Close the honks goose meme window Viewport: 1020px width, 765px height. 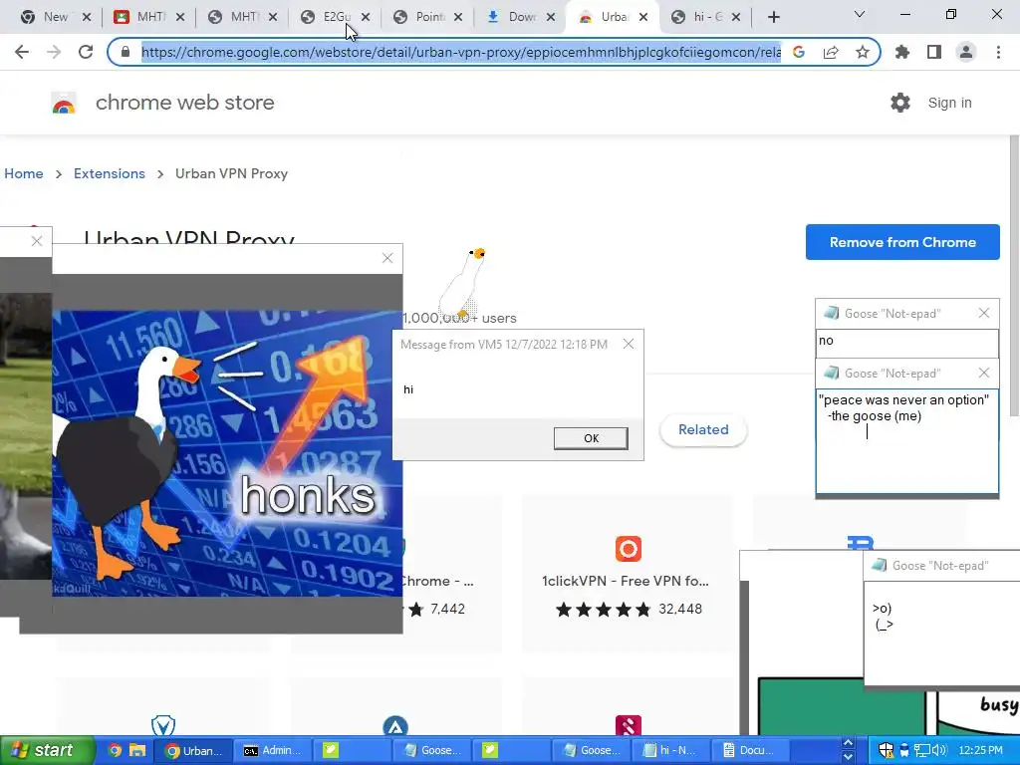coord(387,258)
